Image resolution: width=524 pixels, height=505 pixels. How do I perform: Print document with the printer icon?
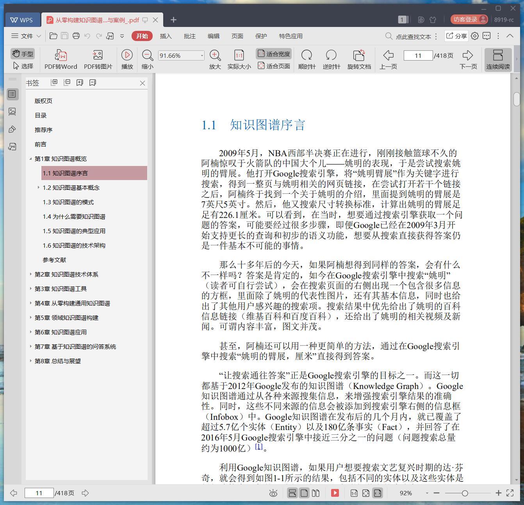(x=76, y=36)
